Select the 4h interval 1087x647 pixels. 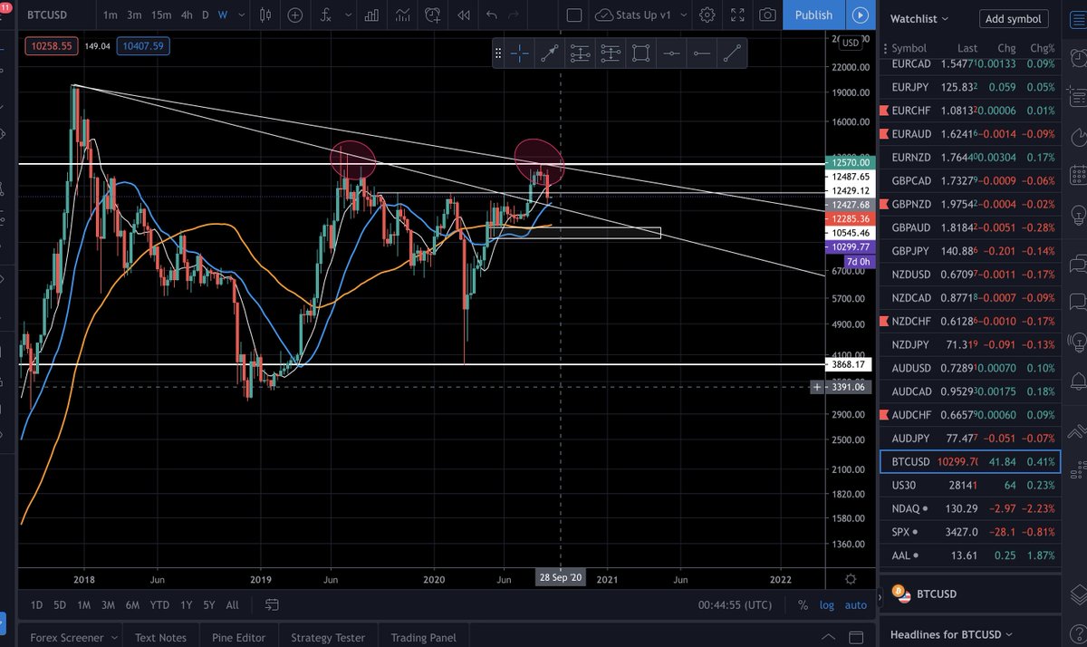pos(185,15)
